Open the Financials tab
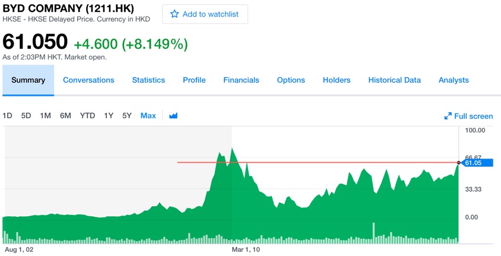 pos(241,80)
